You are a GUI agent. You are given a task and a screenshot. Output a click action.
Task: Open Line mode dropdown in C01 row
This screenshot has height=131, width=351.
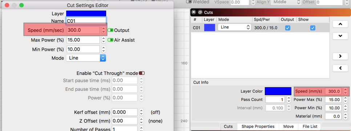pos(234,28)
